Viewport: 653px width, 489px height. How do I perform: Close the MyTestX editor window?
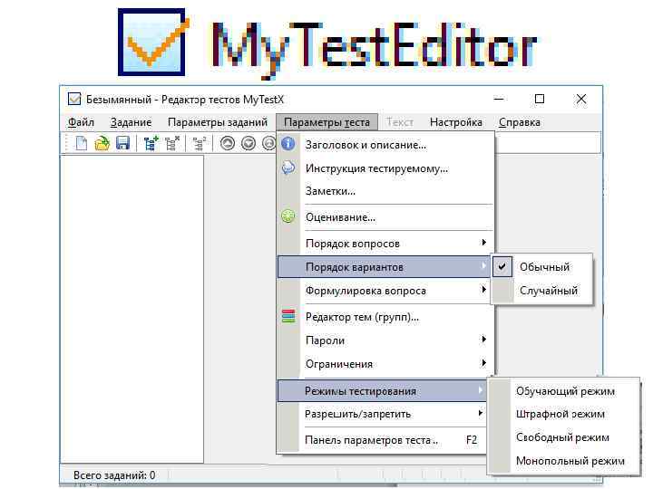point(581,99)
